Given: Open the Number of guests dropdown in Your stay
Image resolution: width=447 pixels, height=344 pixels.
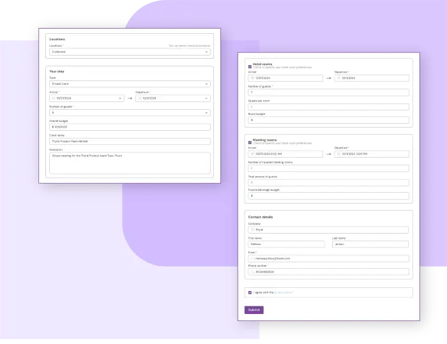Looking at the screenshot, I should pyautogui.click(x=130, y=112).
